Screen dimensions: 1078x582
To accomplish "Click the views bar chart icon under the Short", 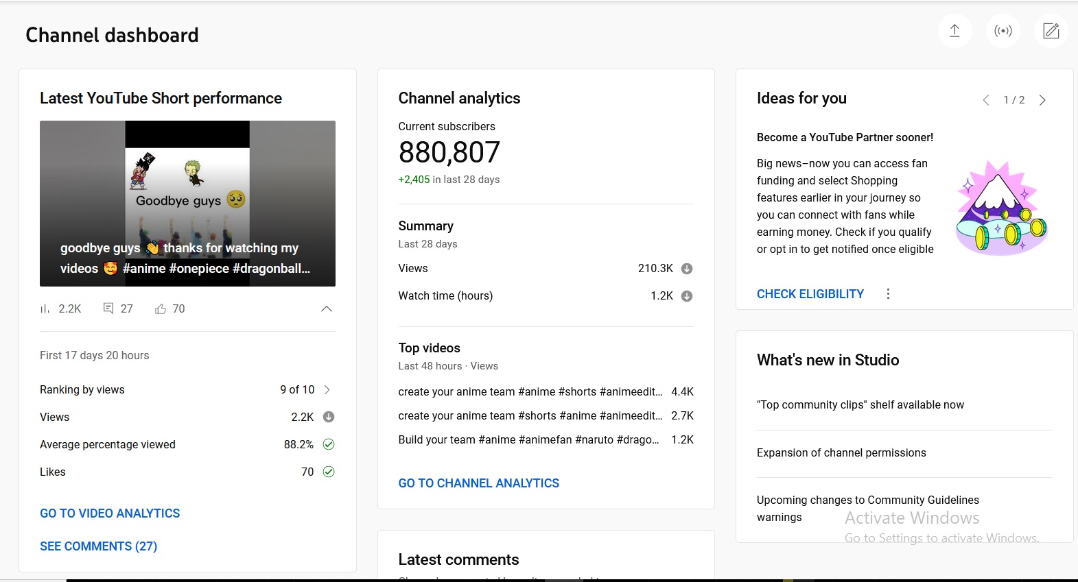I will pyautogui.click(x=45, y=309).
